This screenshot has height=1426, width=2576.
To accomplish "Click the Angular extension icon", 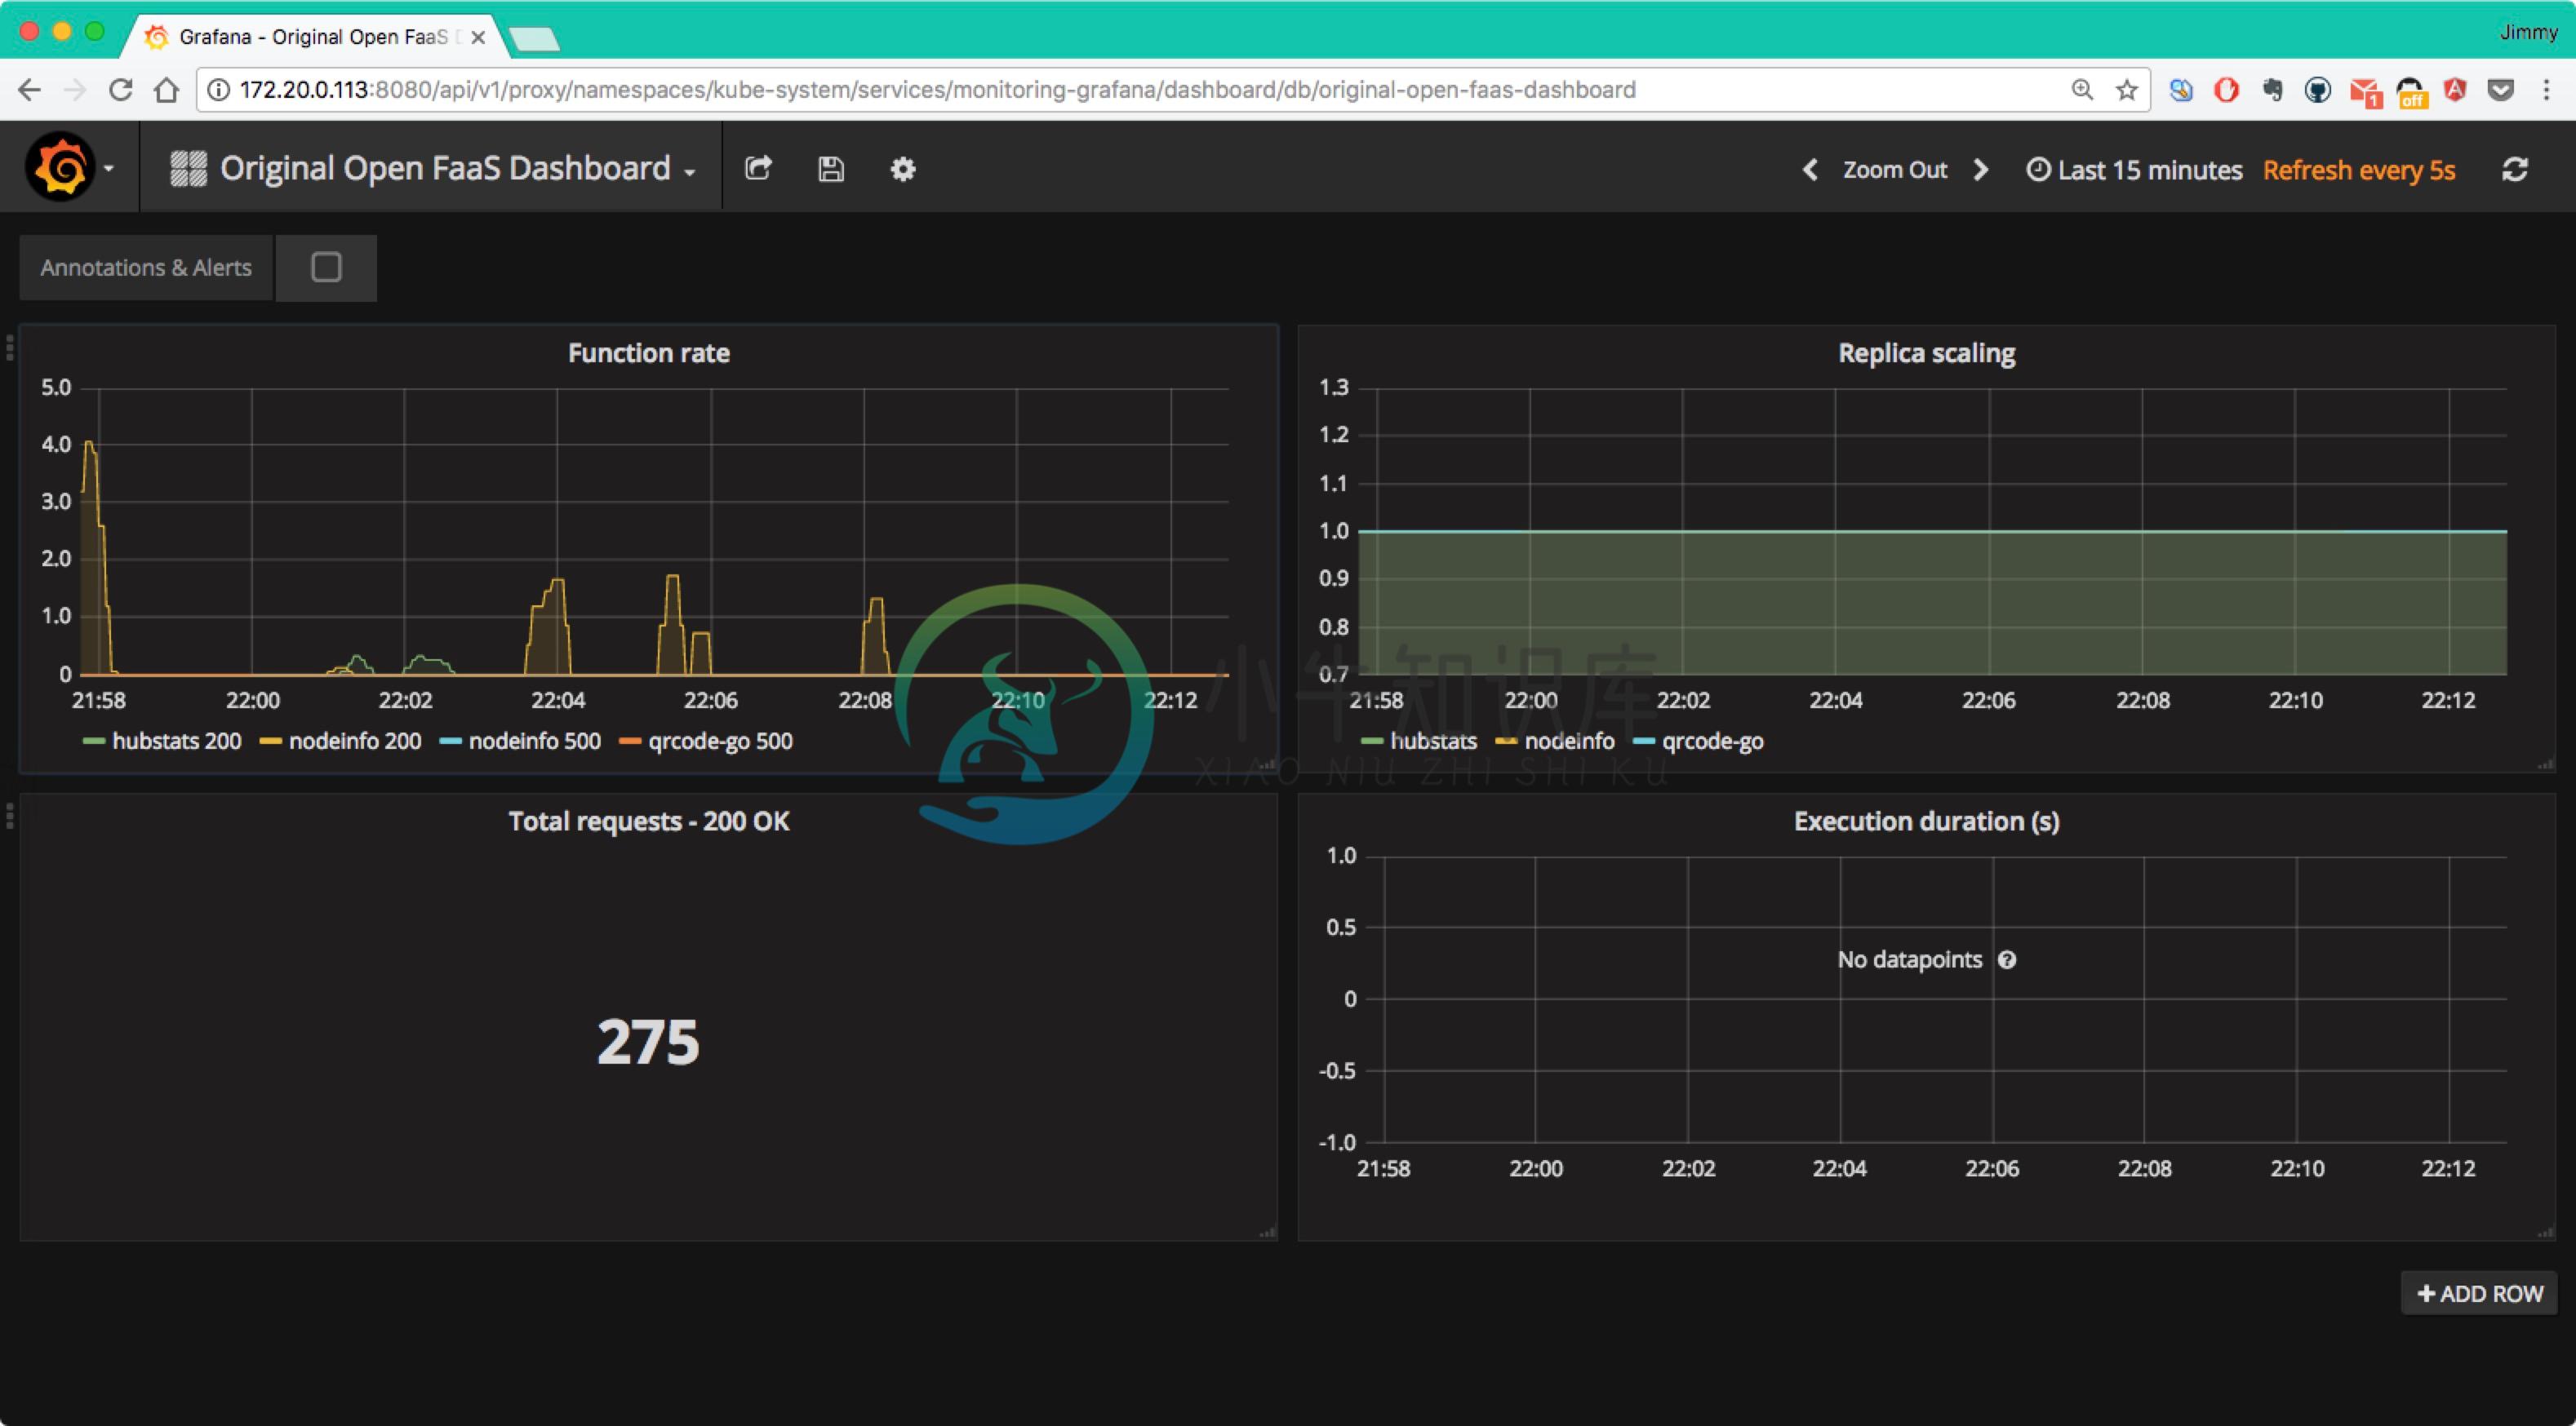I will (x=2455, y=90).
